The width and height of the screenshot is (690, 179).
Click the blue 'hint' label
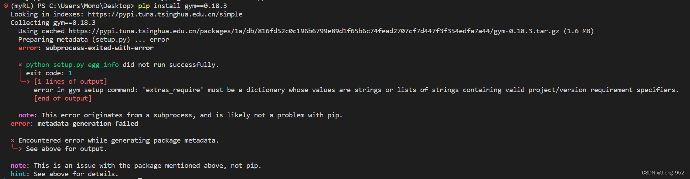18,174
